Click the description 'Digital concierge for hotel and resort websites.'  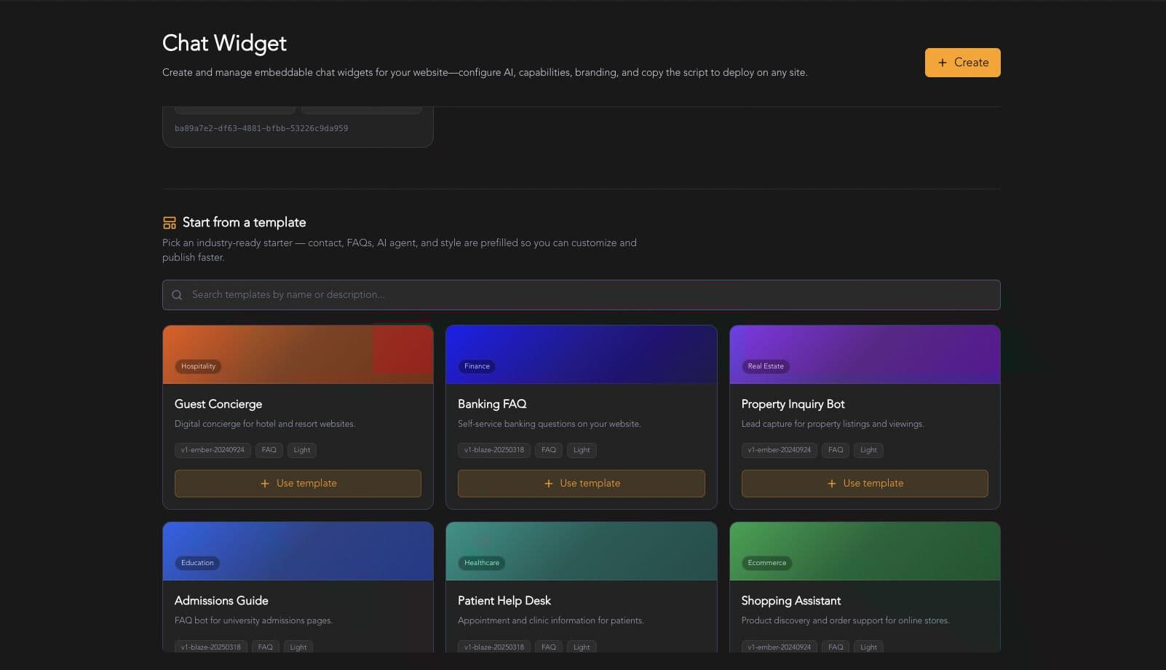click(265, 424)
